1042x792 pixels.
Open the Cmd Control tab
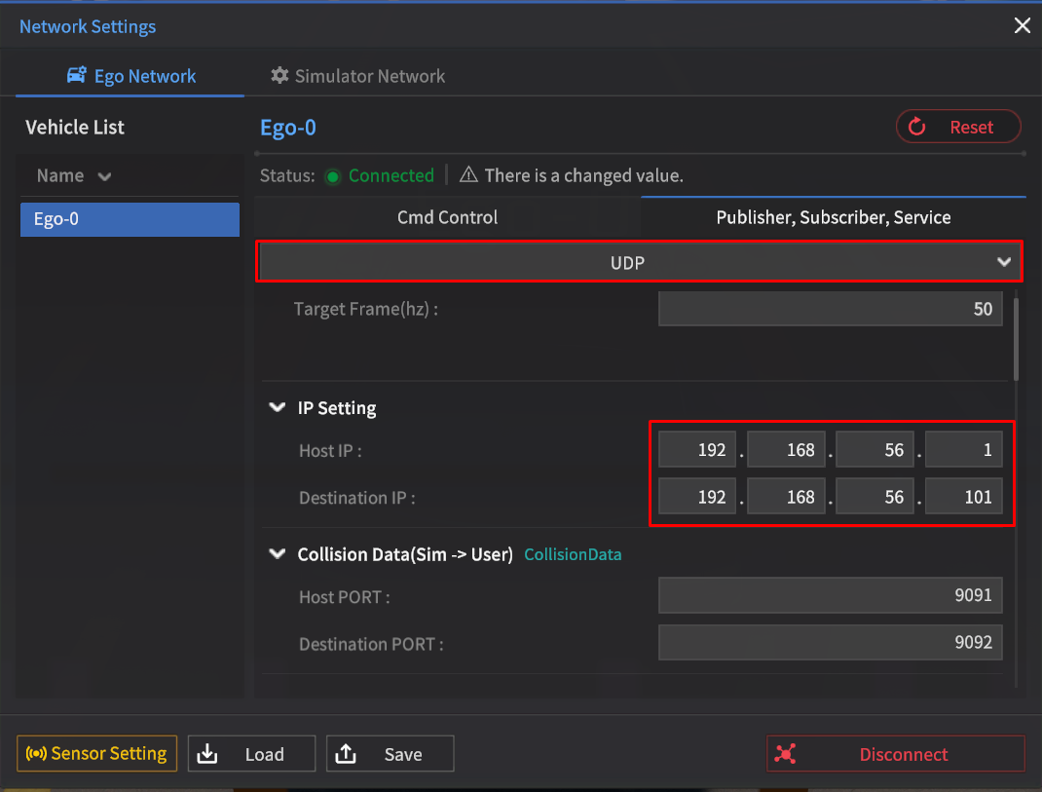[x=447, y=217]
